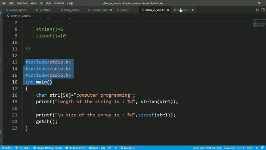Screen dimensions: 266x150
Task: Switch to the tab under the cursor
Action: click(x=183, y=10)
